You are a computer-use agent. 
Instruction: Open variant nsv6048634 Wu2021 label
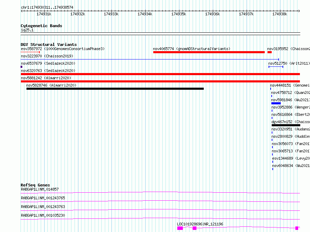291,166
